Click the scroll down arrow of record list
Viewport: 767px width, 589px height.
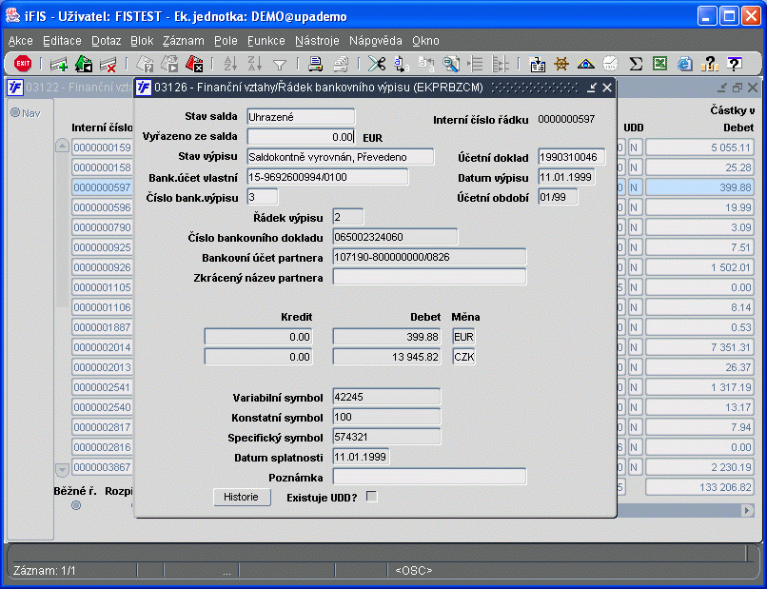62,470
